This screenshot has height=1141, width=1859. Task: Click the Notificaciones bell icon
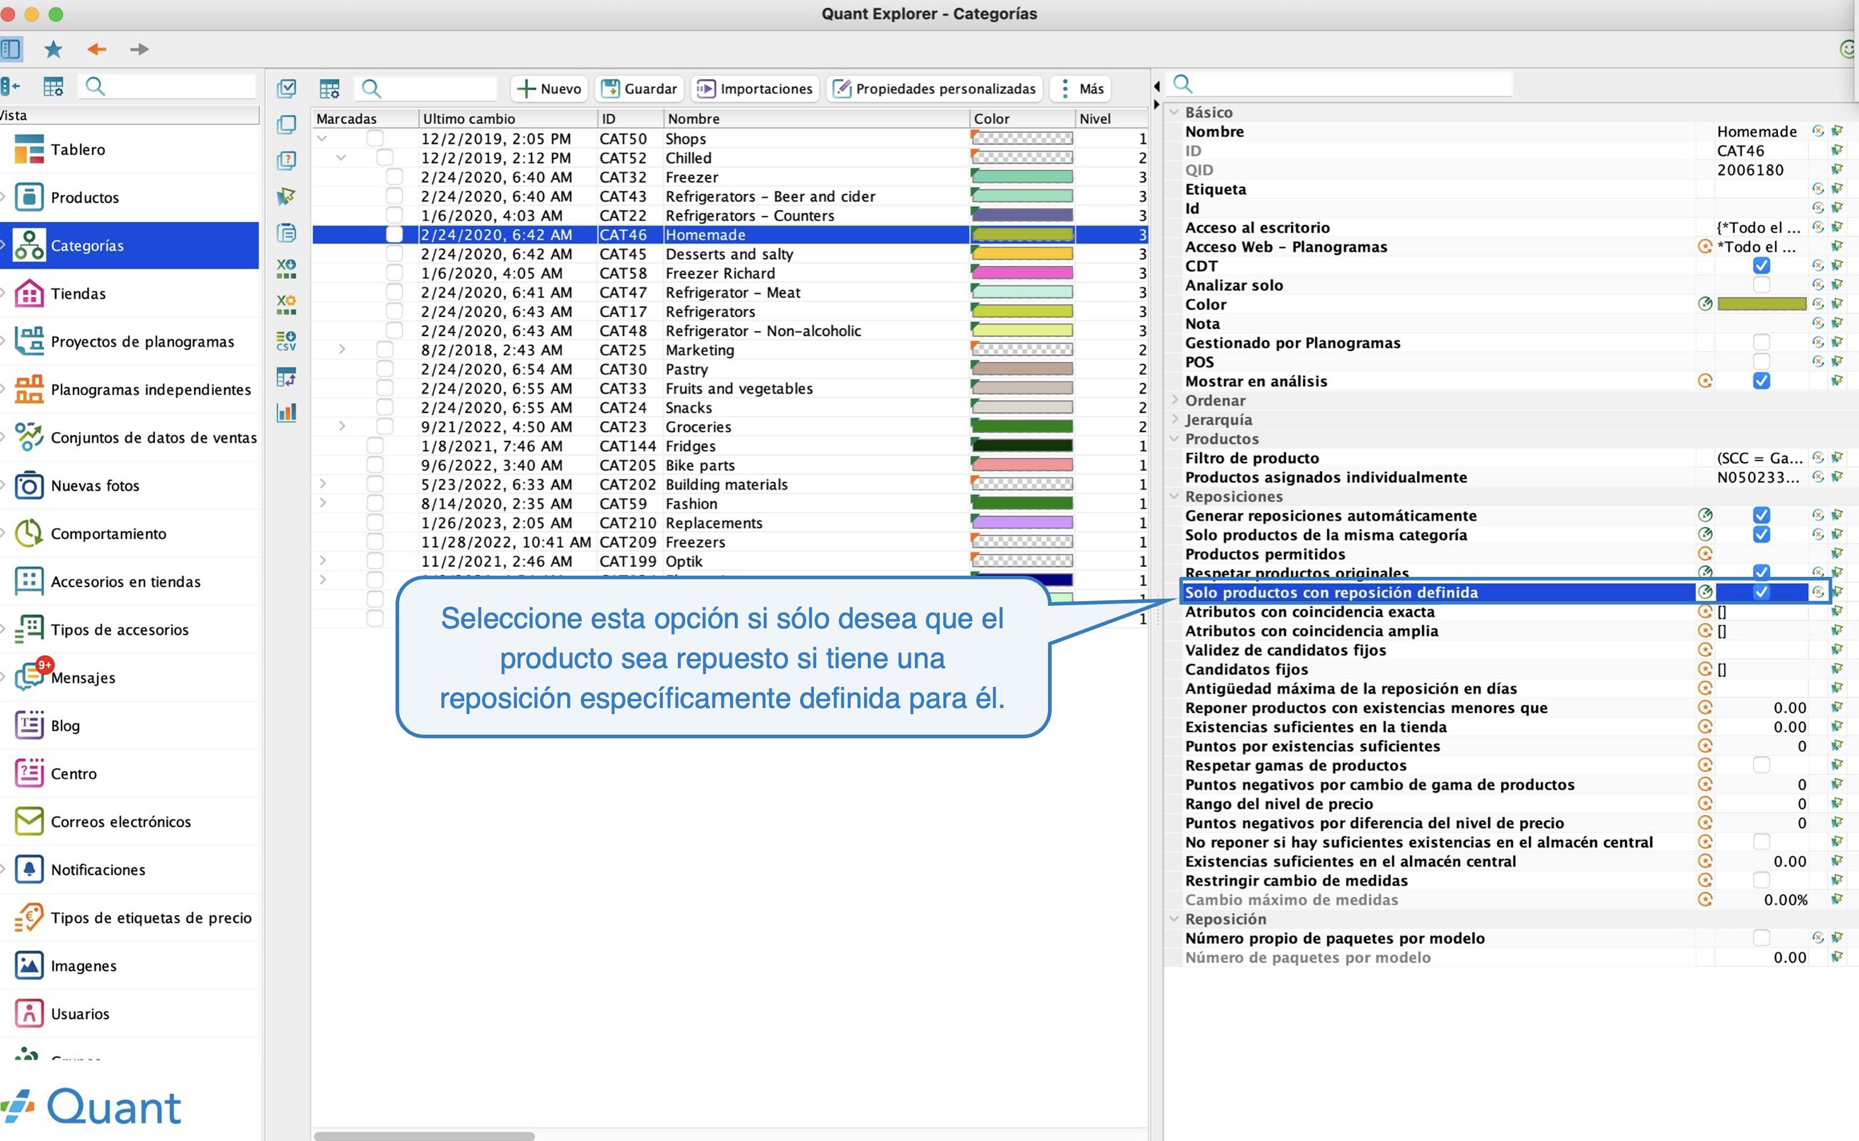[x=30, y=870]
